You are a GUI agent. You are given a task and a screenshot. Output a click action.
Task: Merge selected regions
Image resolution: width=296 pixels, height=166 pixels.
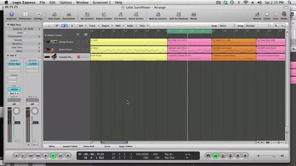coord(193,16)
